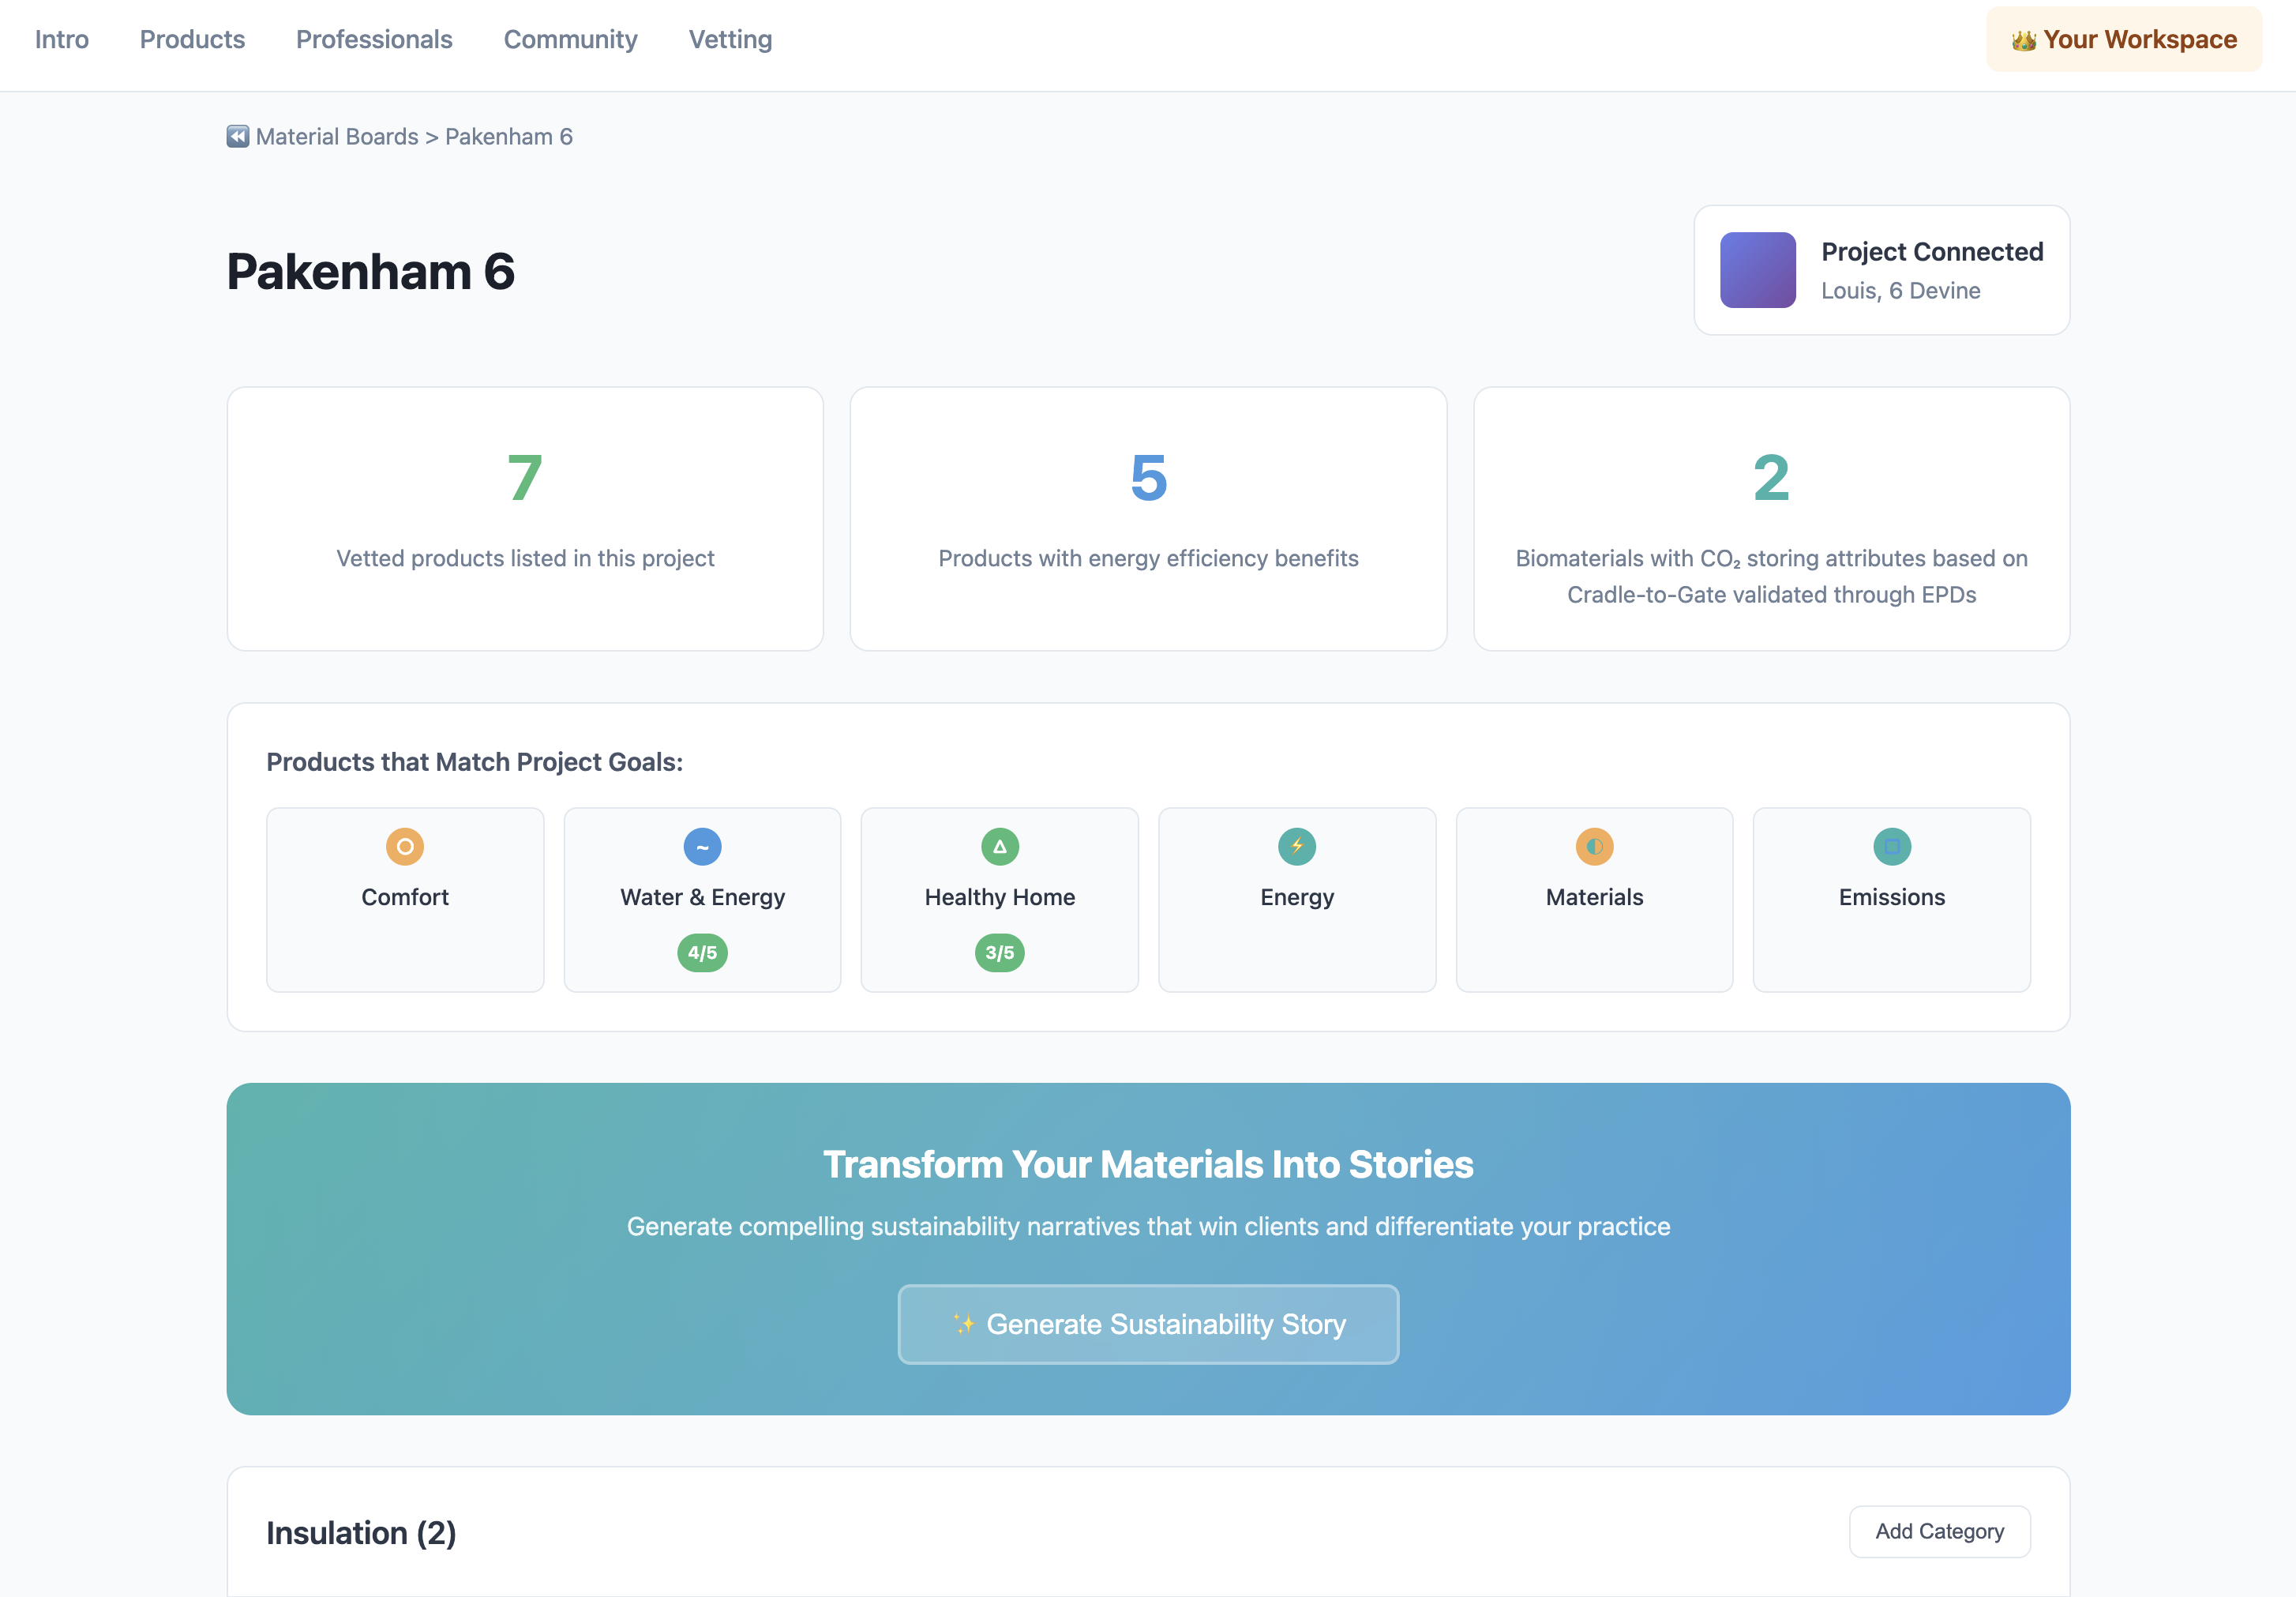2296x1597 pixels.
Task: Switch to the Vetting page
Action: pos(730,40)
